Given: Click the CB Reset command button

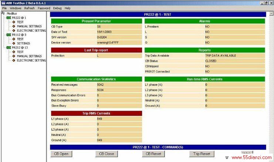Looking at the screenshot, I should 153,154.
